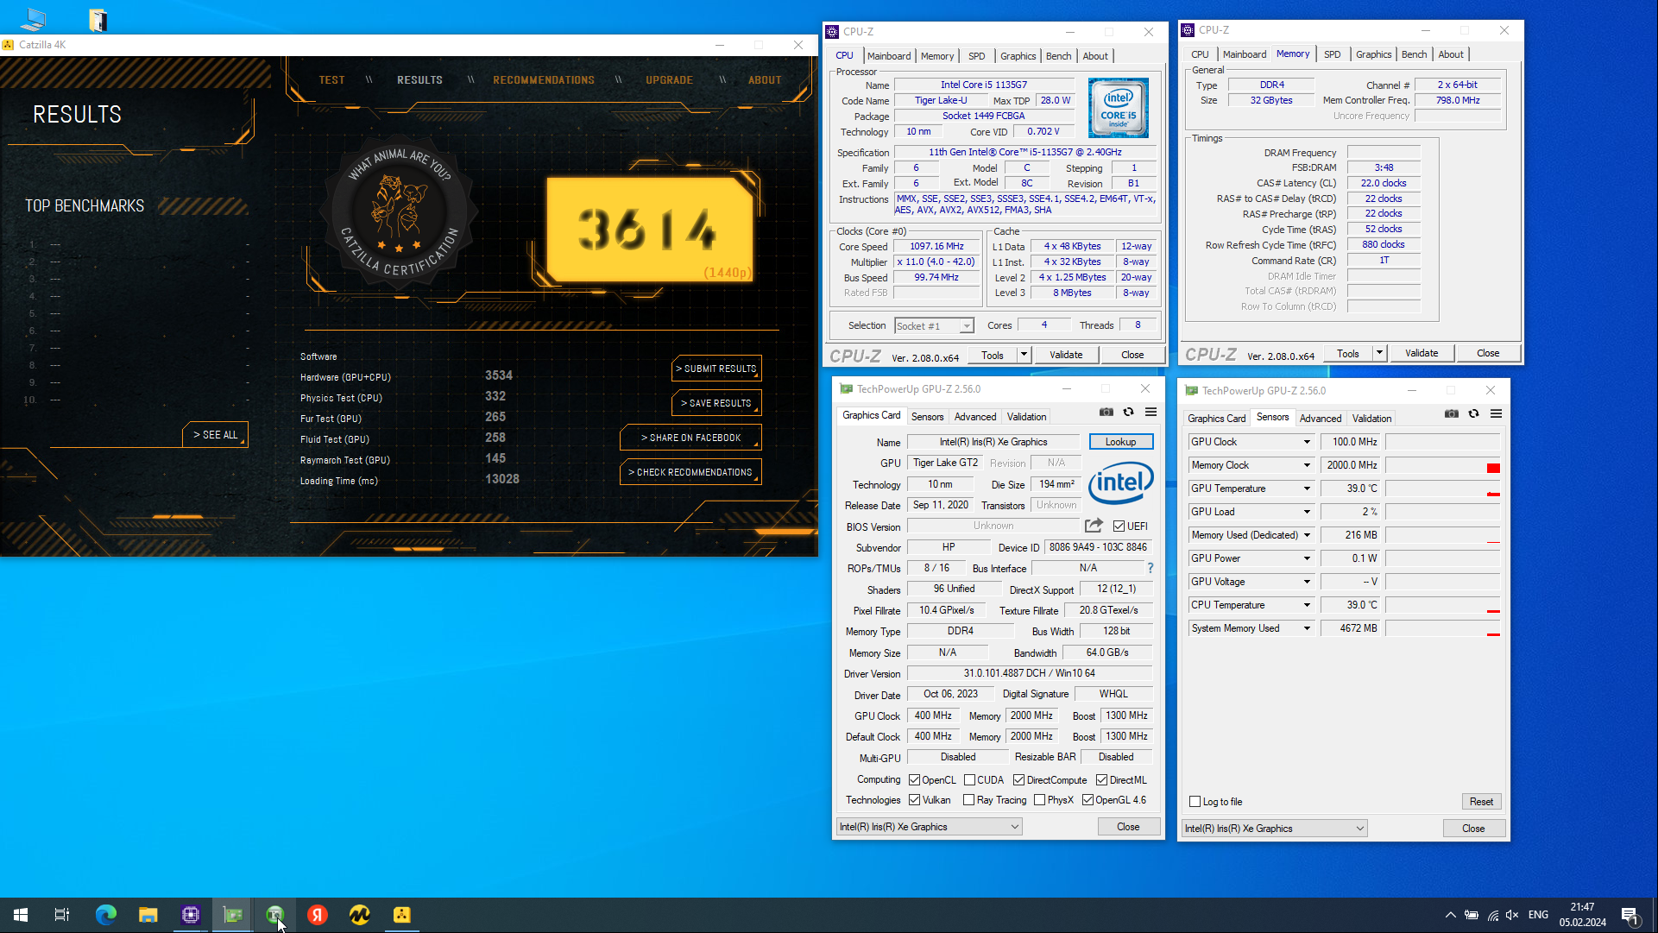Toggle DirectCompute checkbox in GPU-Z
Screen dimensions: 1658x933
[1018, 780]
